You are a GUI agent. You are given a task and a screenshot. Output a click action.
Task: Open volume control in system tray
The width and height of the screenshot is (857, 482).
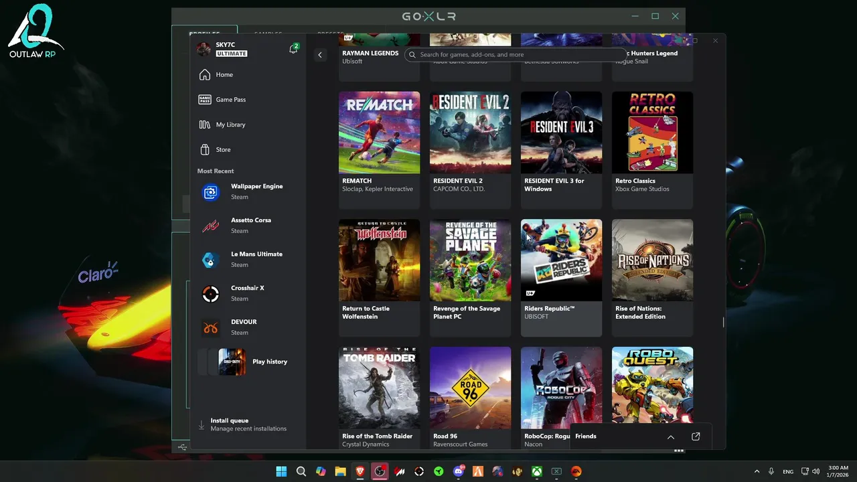tap(817, 471)
